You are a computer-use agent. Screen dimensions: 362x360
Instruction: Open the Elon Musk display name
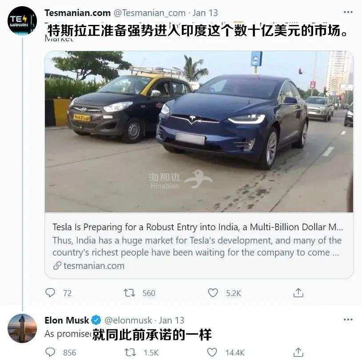click(67, 320)
